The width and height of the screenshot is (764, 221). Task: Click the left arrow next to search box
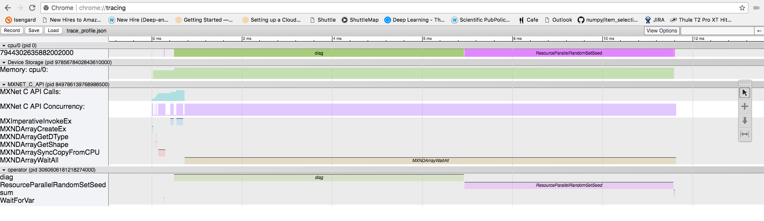pos(759,31)
